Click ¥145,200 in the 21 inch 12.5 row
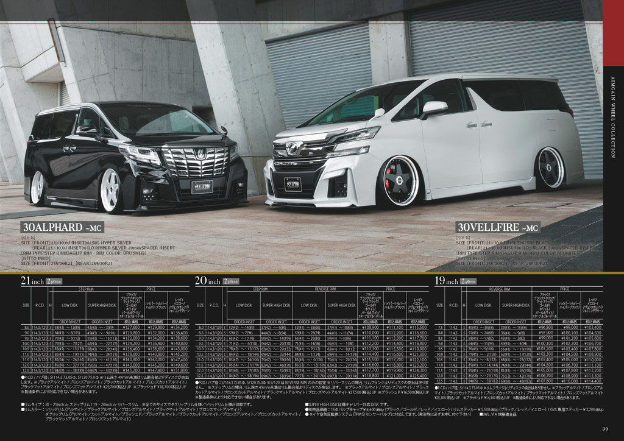The image size is (624, 441). tap(131, 370)
